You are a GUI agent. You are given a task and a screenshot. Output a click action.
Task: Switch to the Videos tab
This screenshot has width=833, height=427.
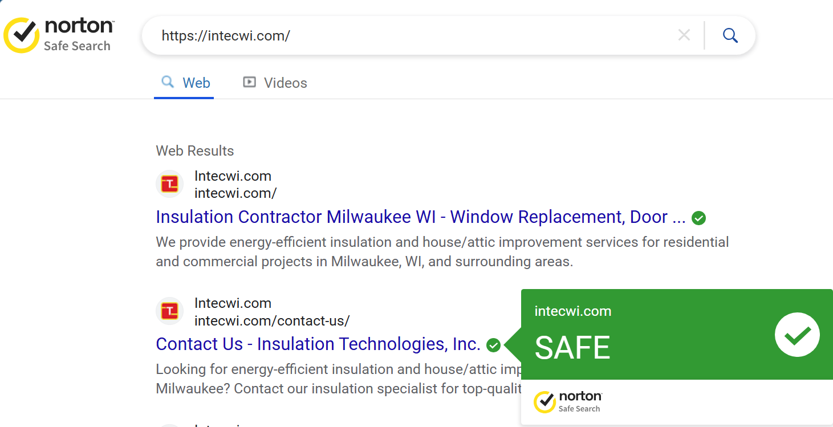(275, 83)
